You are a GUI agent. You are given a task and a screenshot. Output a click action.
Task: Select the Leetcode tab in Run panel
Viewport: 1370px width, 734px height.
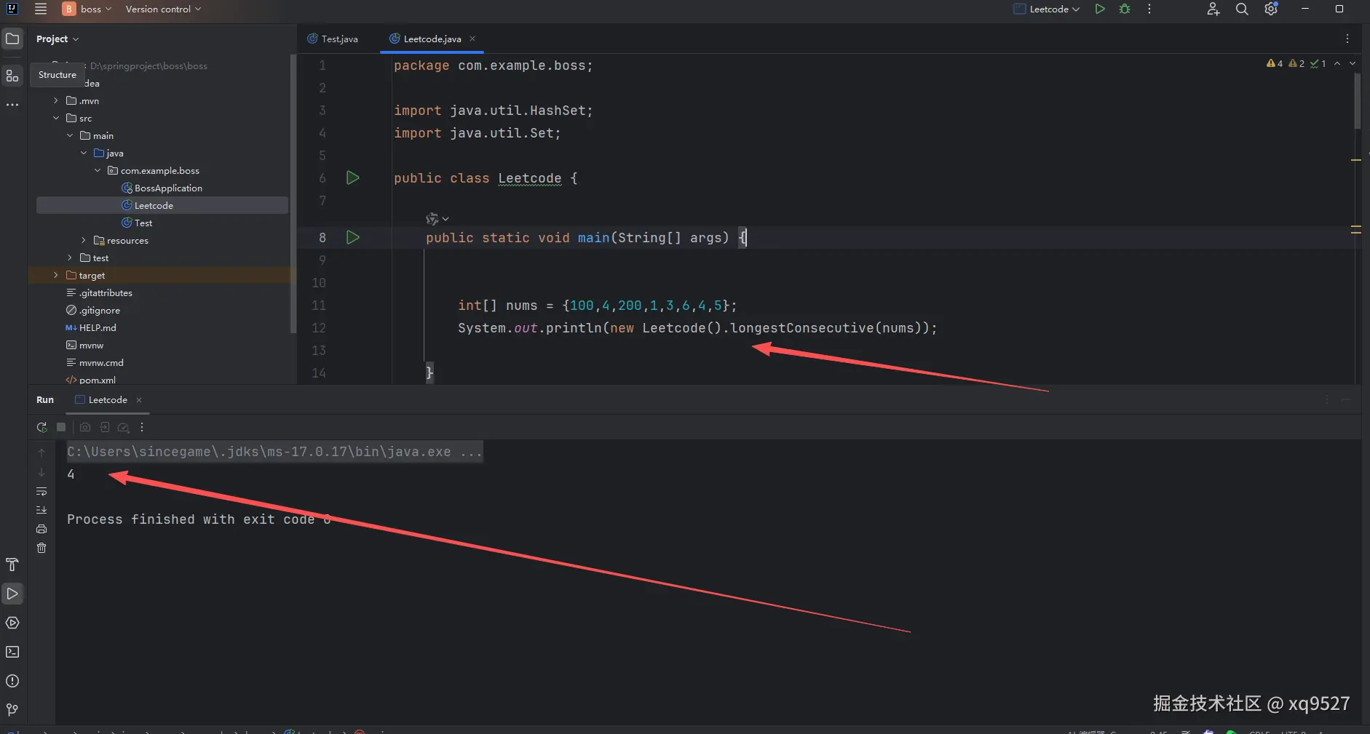click(101, 399)
